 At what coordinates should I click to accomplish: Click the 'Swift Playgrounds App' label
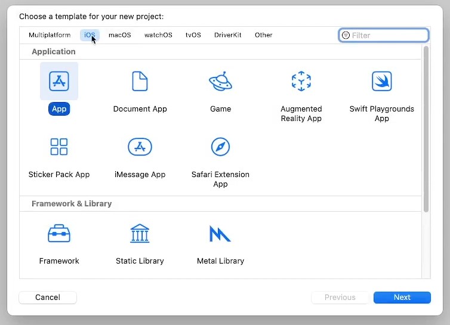pos(382,113)
